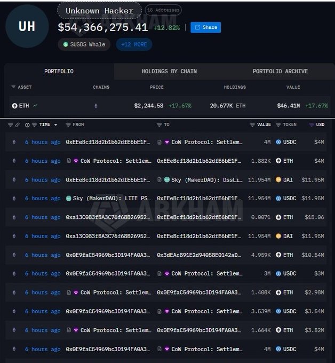Image resolution: width=335 pixels, height=363 pixels.
Task: Click the link icon in transfers header
Action: click(18, 125)
